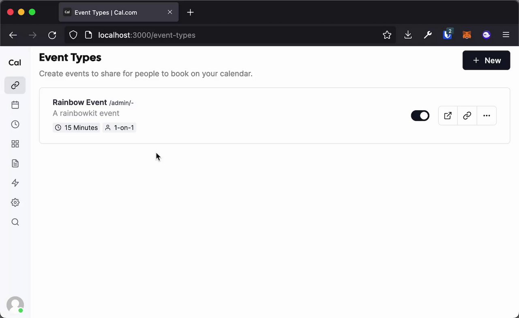Open Workflows lightning bolt icon in sidebar
This screenshot has height=318, width=519.
tap(15, 183)
